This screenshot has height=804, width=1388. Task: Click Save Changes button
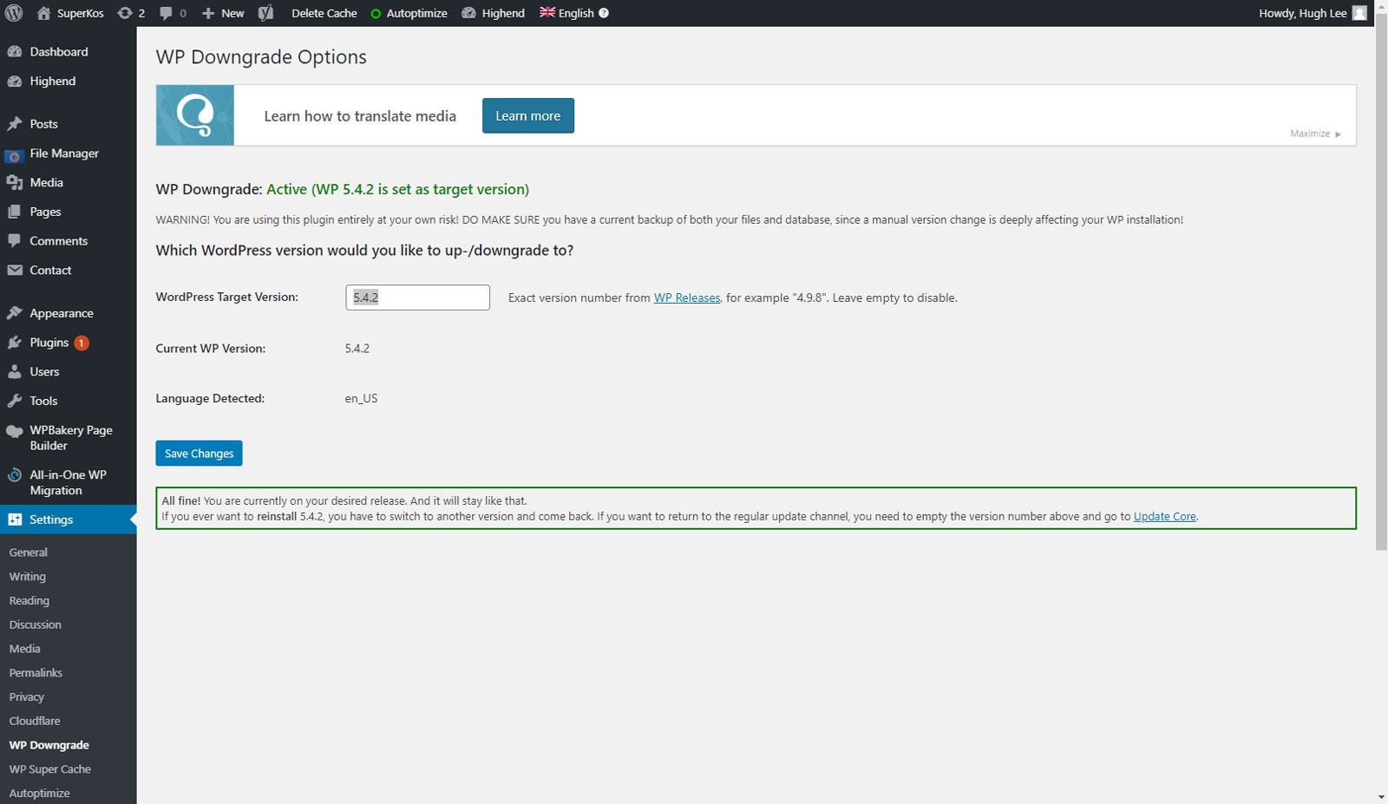coord(199,454)
